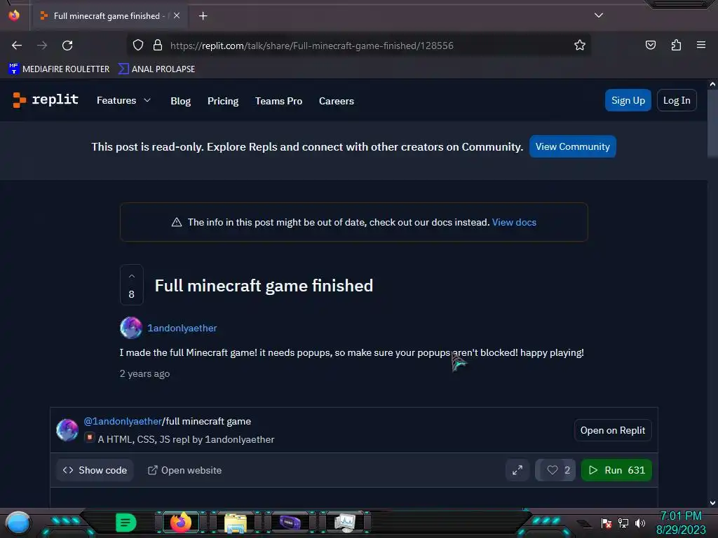
Task: Click the browser forward arrow
Action: 42,46
